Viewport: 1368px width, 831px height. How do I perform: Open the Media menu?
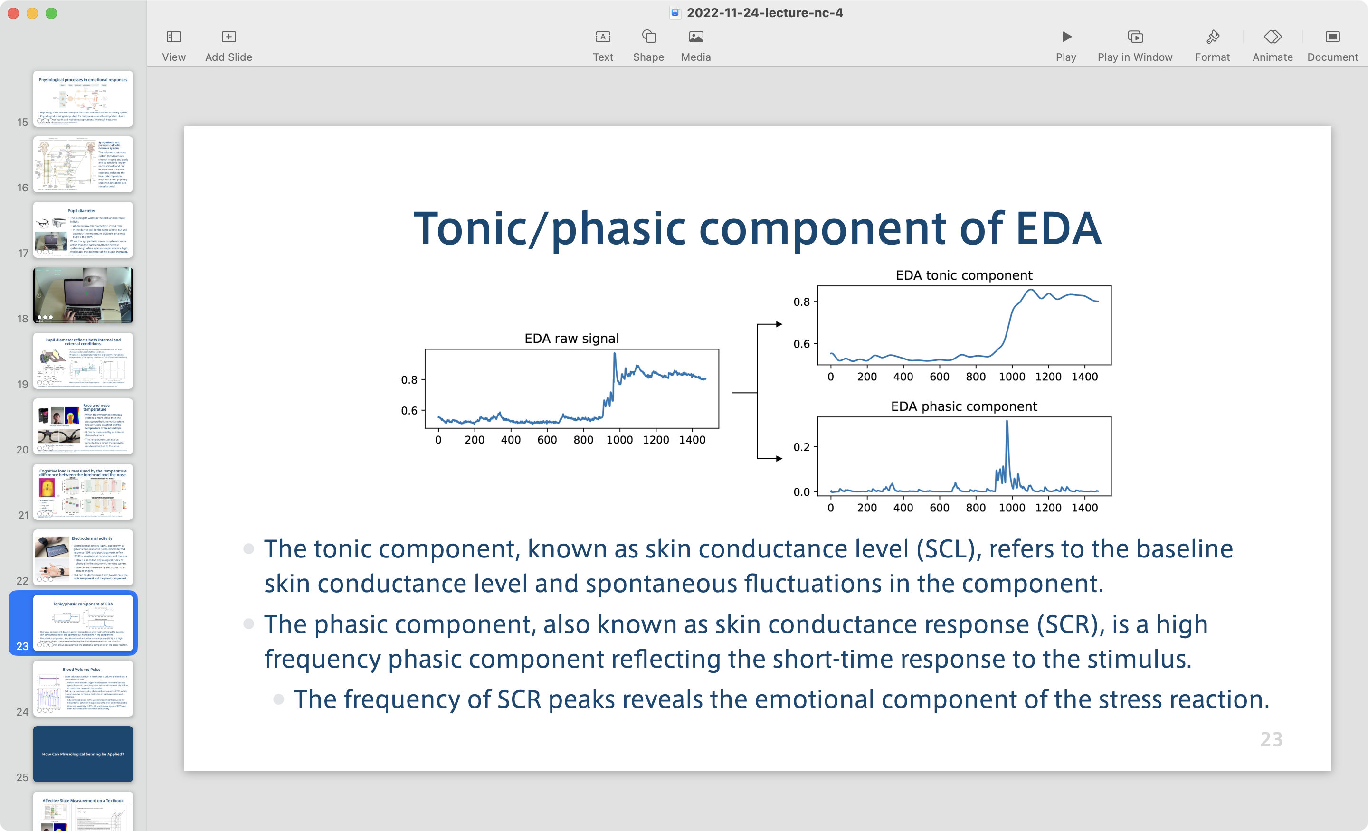pyautogui.click(x=696, y=37)
